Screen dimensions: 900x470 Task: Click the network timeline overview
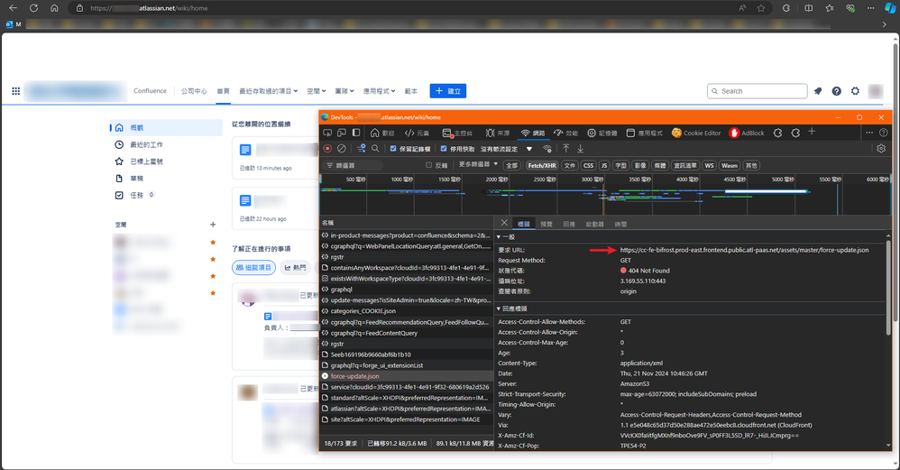(x=605, y=195)
